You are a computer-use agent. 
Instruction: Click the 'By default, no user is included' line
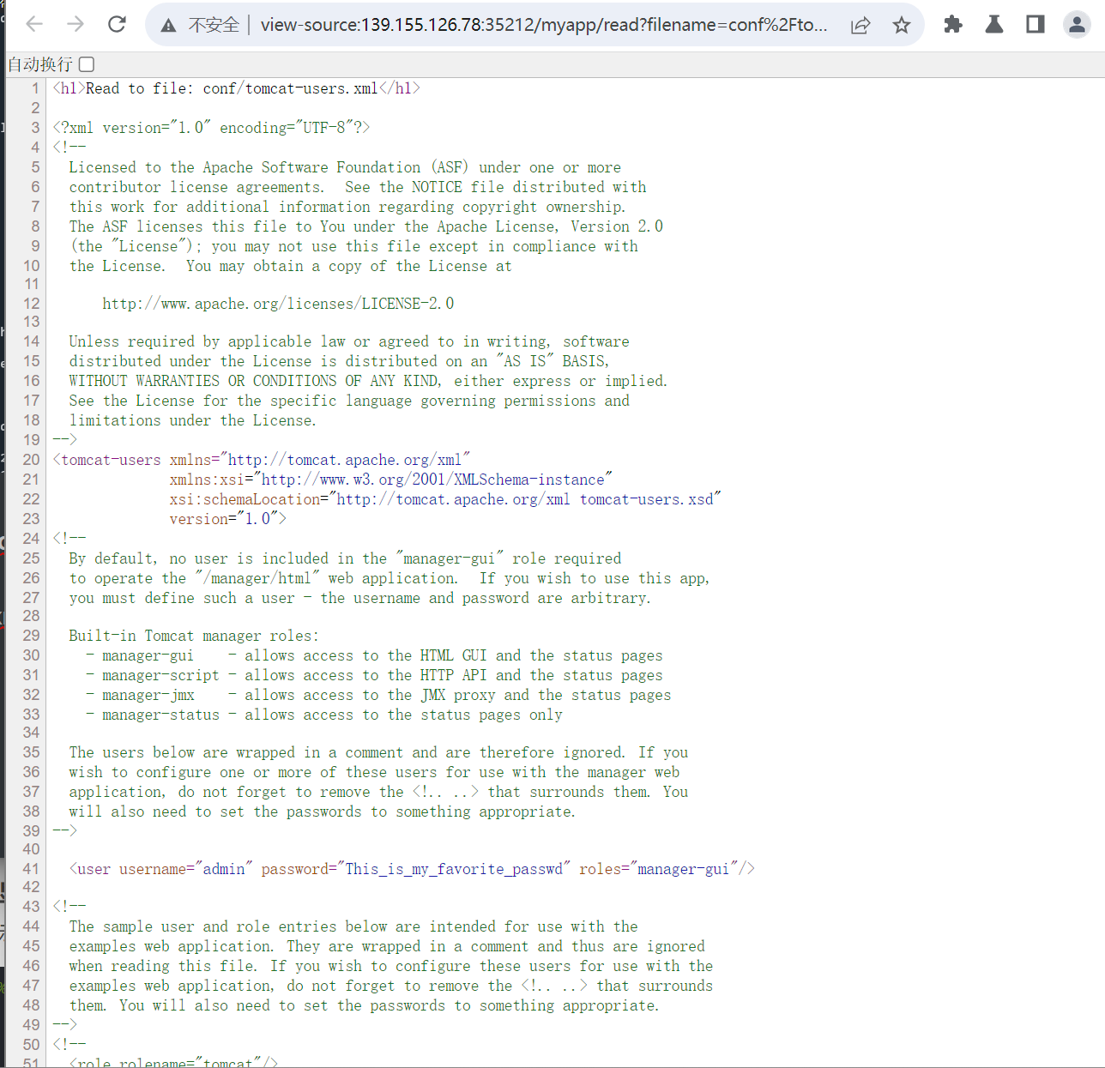[345, 558]
